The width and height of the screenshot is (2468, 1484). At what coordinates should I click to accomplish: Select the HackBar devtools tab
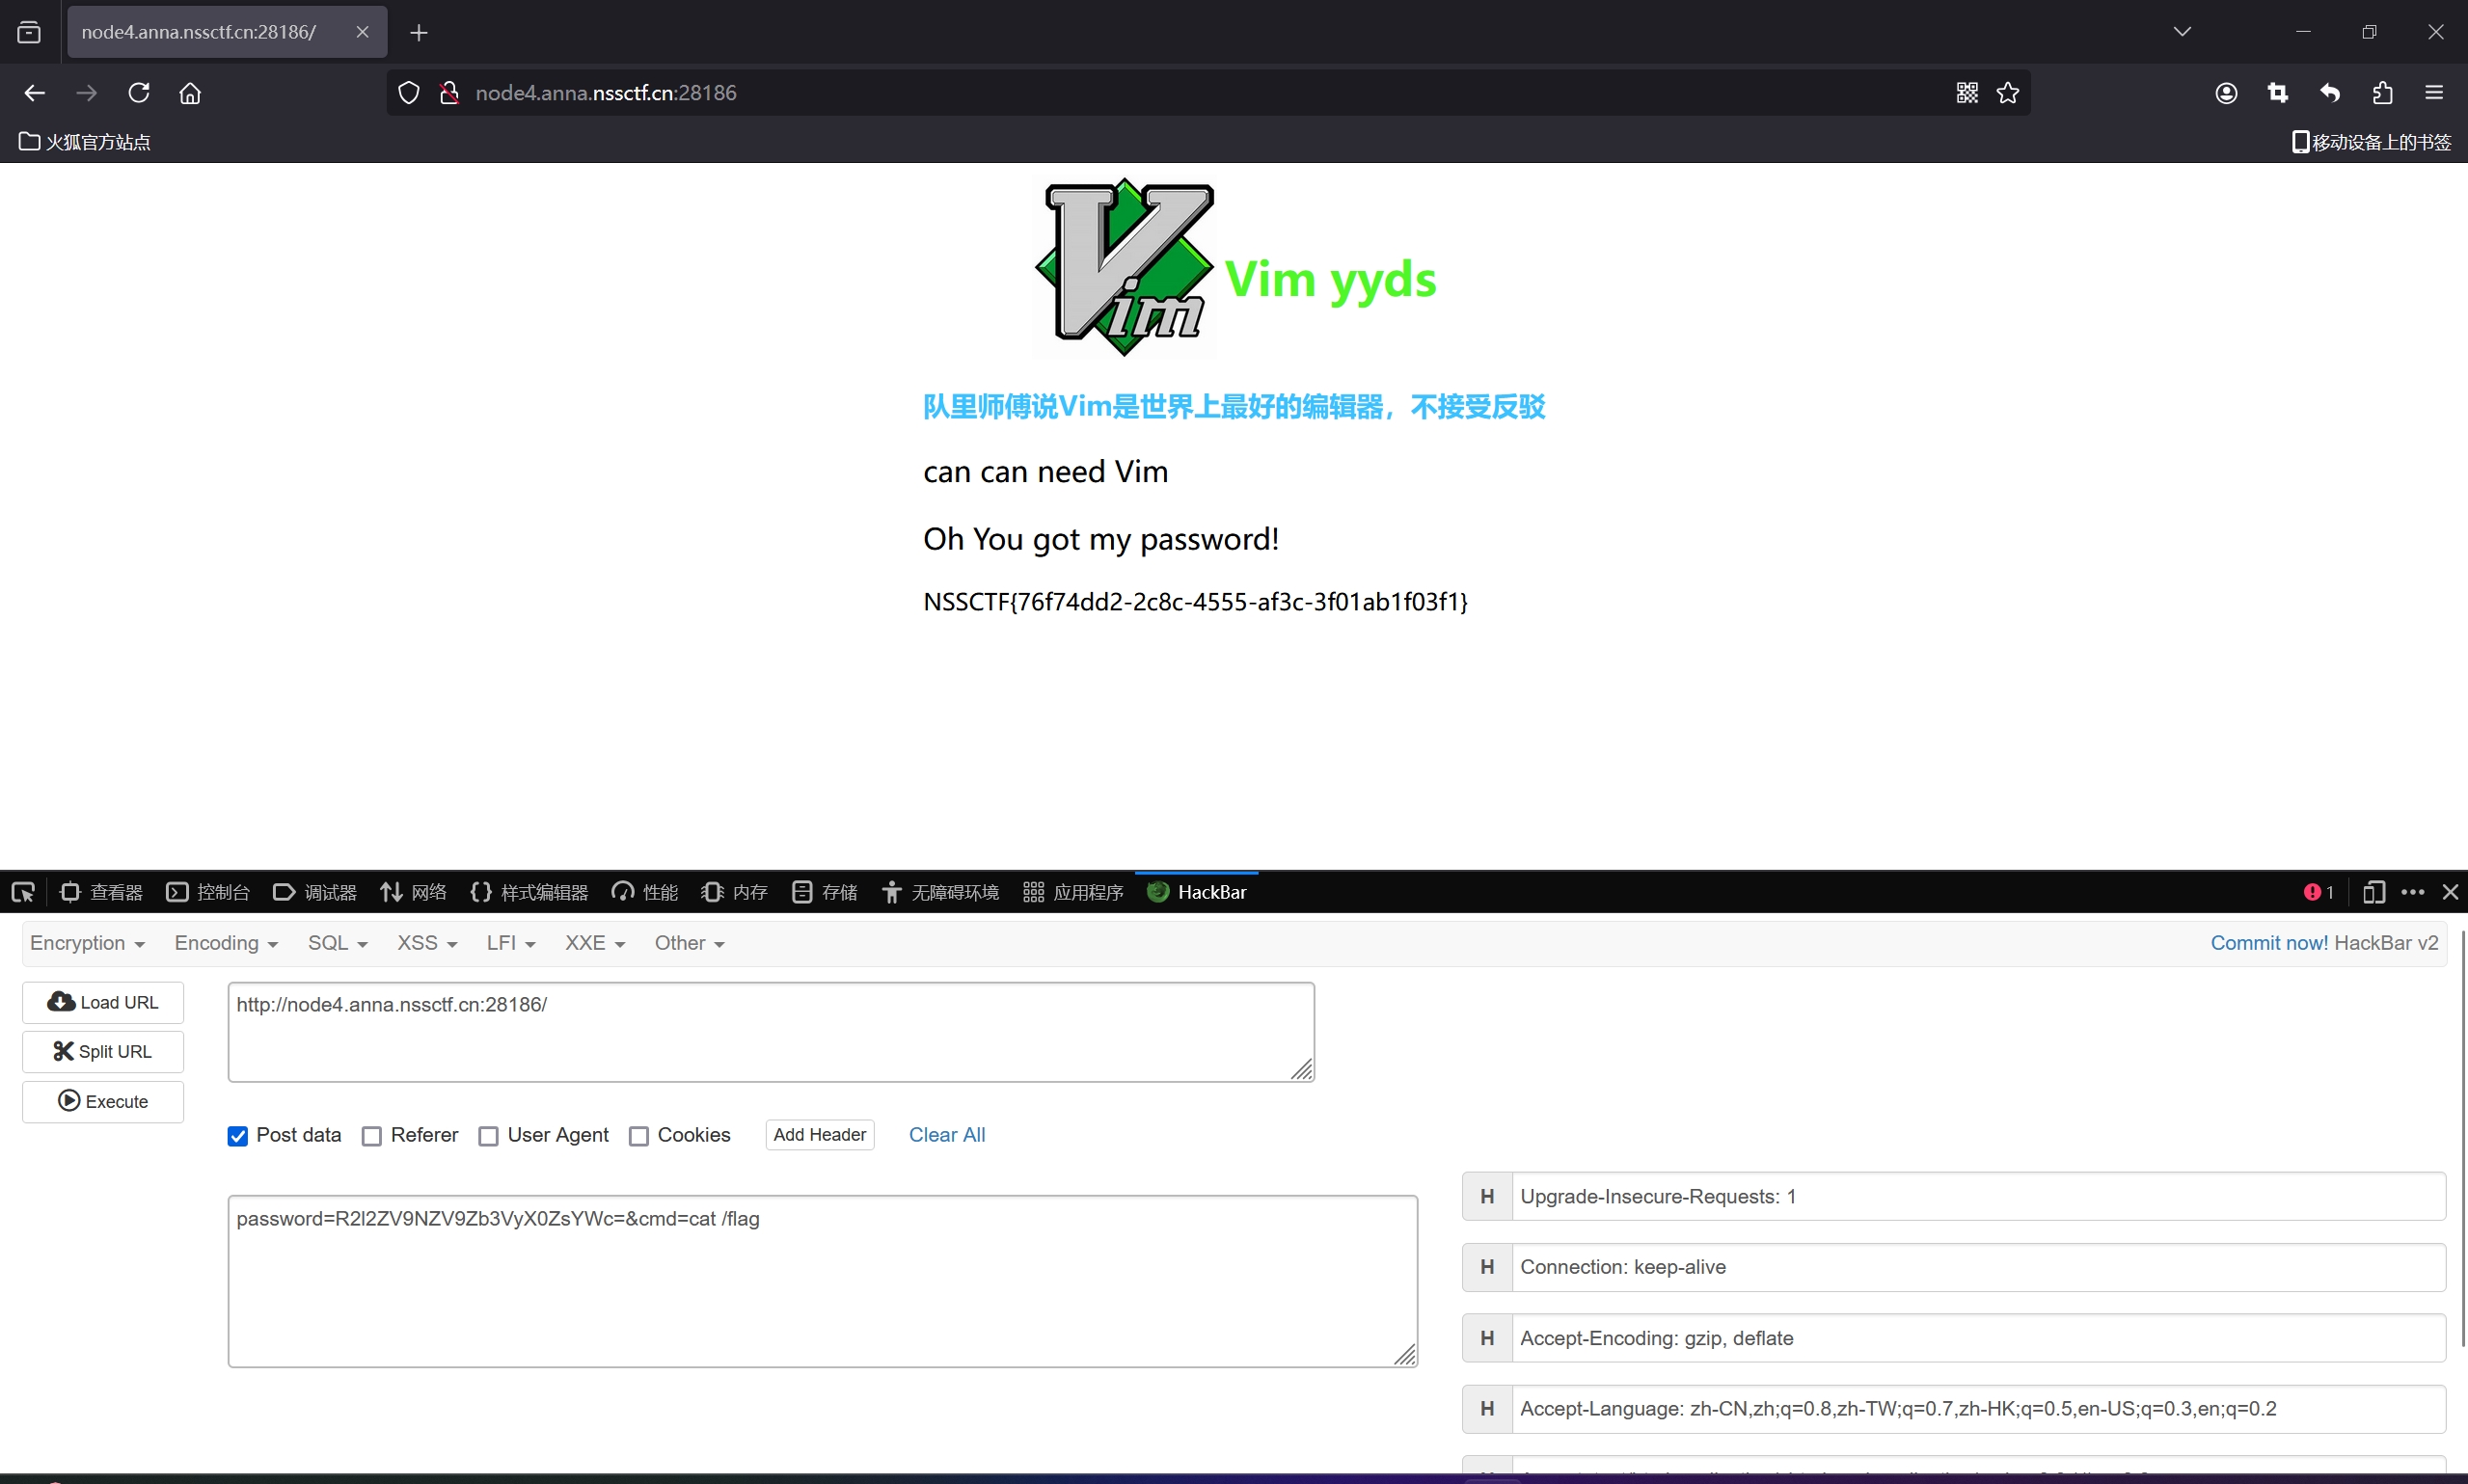click(1197, 892)
